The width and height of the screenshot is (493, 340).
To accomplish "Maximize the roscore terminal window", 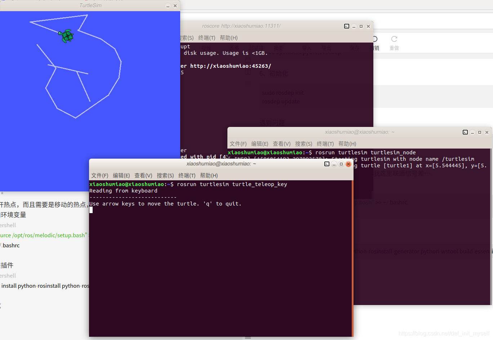I will click(361, 26).
